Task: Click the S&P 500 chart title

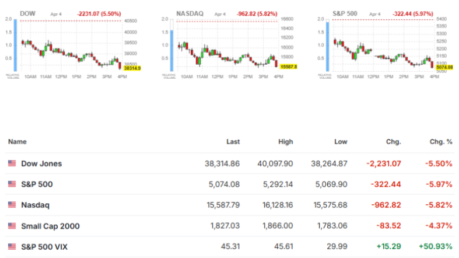Action: [x=345, y=13]
